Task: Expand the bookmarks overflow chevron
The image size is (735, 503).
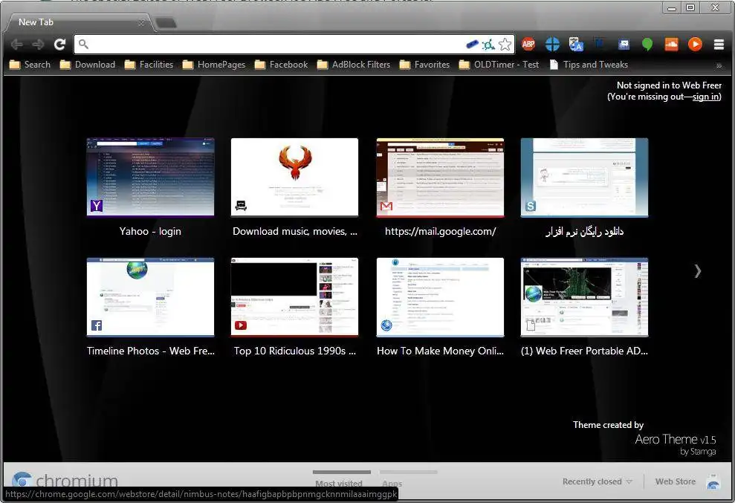Action: [x=719, y=65]
